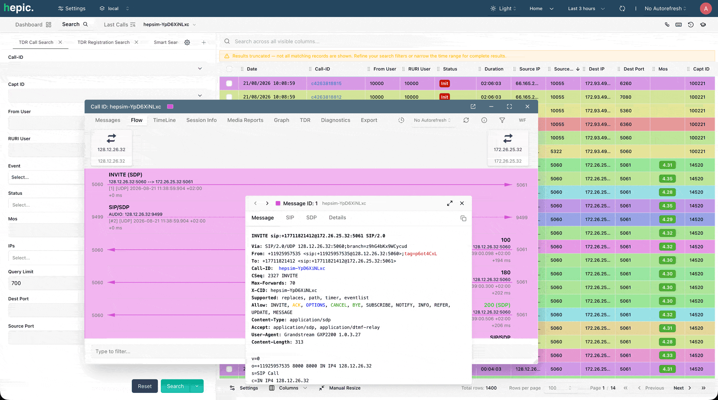
Task: Open the Last Calls tab
Action: (120, 25)
